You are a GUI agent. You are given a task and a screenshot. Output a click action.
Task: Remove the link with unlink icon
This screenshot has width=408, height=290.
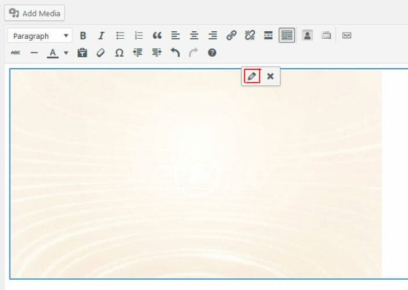250,36
